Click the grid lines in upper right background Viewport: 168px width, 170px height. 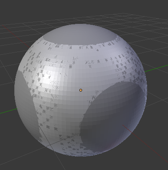click(x=145, y=29)
